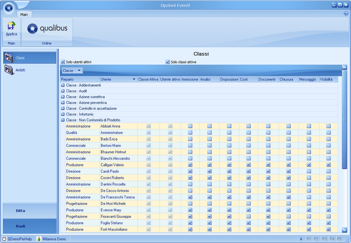The height and width of the screenshot is (243, 351).
Task: Enable Immissione for Abbiati Anna
Action: 190,126
